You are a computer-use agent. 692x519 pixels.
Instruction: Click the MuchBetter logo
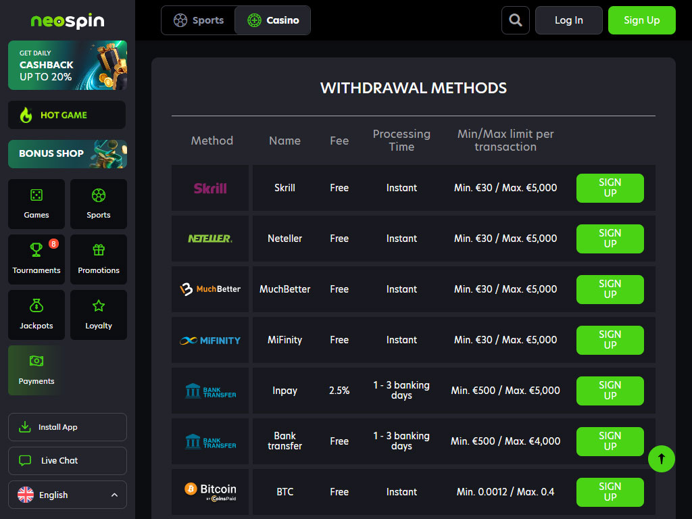pyautogui.click(x=210, y=289)
